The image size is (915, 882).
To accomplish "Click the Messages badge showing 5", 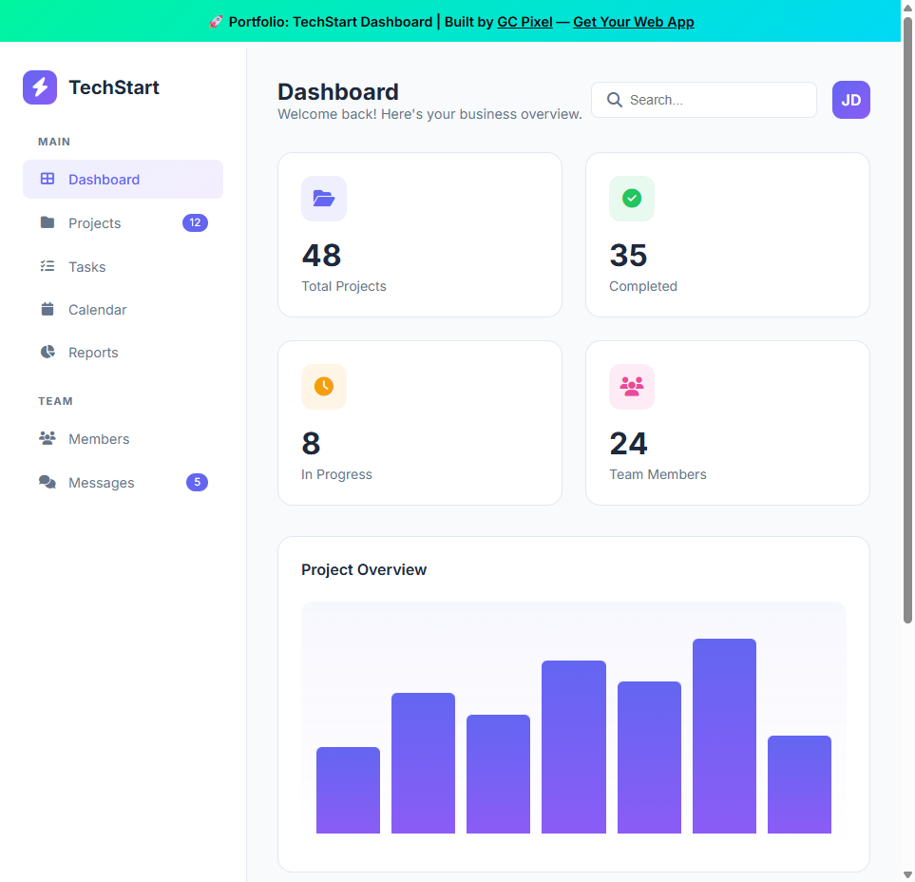I will 197,482.
